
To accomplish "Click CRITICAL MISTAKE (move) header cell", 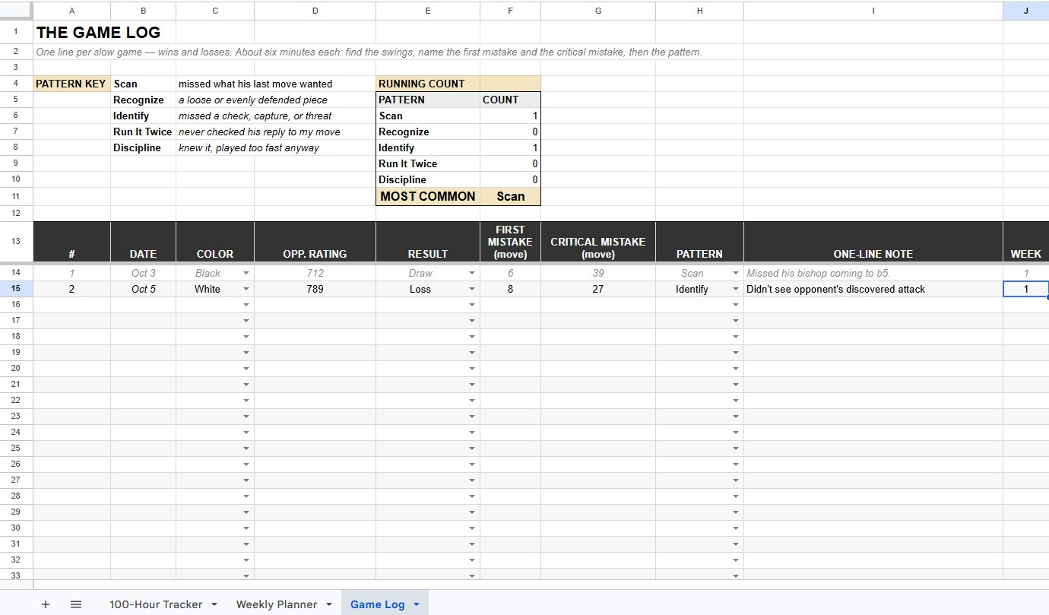I will click(598, 243).
